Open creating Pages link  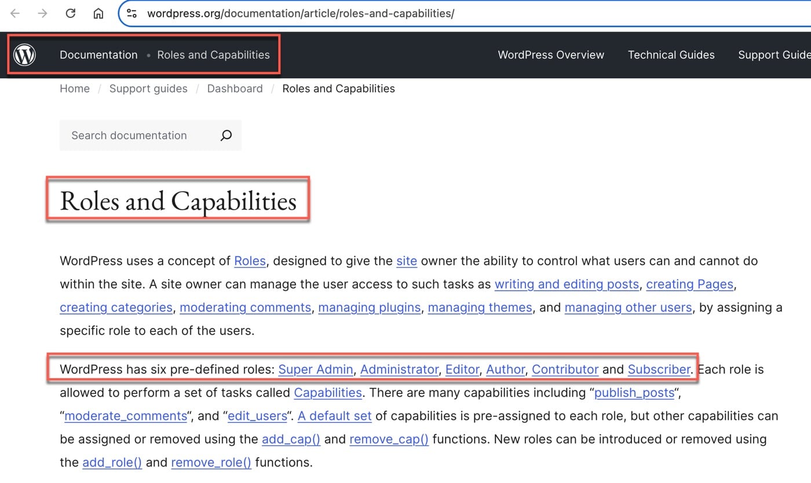(689, 284)
